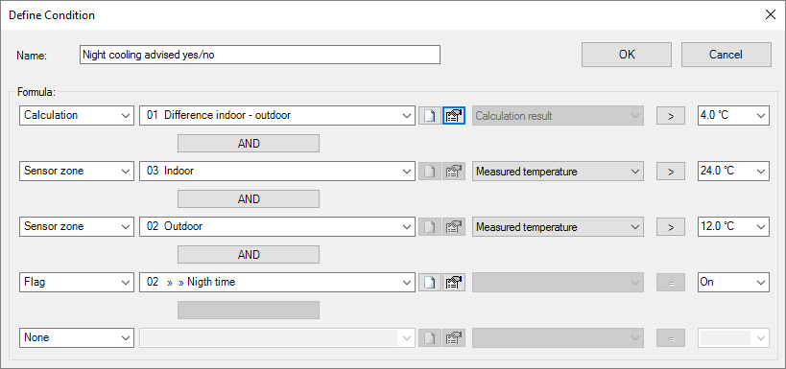This screenshot has height=369, width=786.
Task: Open Sensor zone type dropdown for Outdoor row
Action: [x=77, y=226]
